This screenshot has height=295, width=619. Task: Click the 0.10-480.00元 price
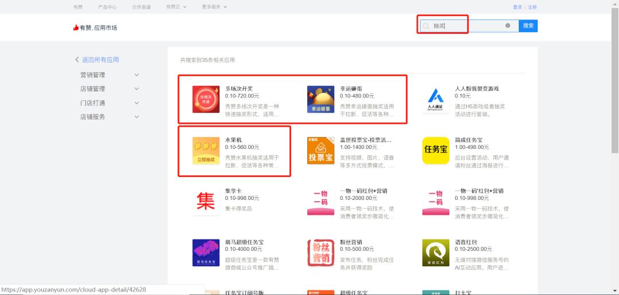(x=357, y=96)
